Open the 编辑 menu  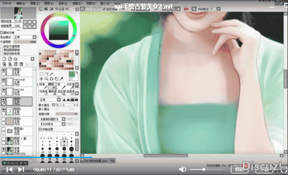click(21, 3)
